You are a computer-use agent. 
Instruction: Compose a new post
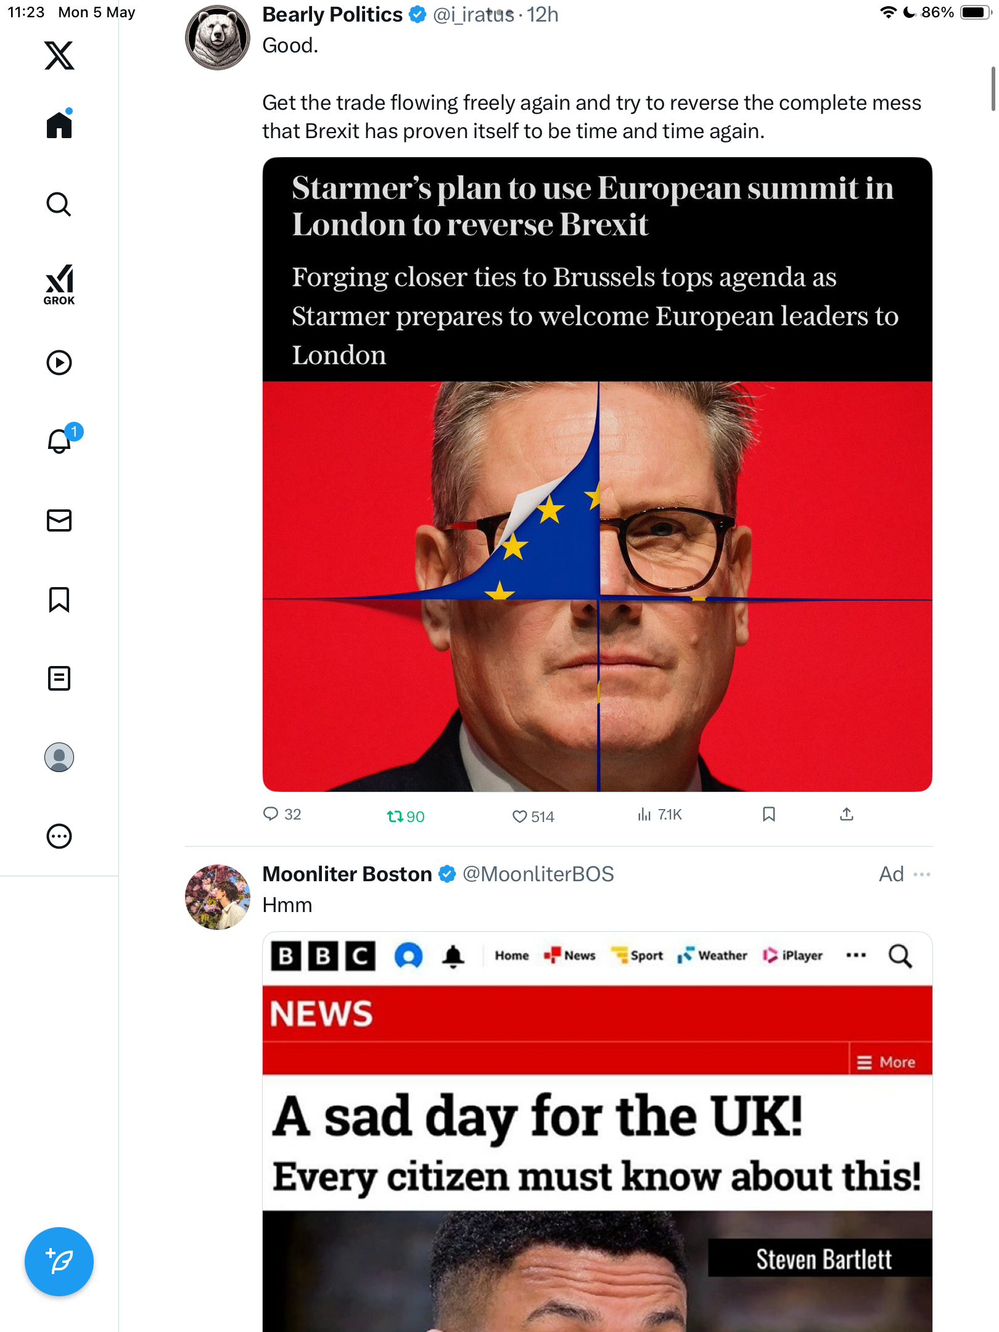59,1262
